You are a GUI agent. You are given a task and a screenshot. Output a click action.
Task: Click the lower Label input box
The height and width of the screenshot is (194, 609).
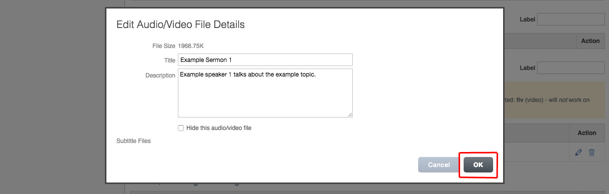pyautogui.click(x=571, y=67)
